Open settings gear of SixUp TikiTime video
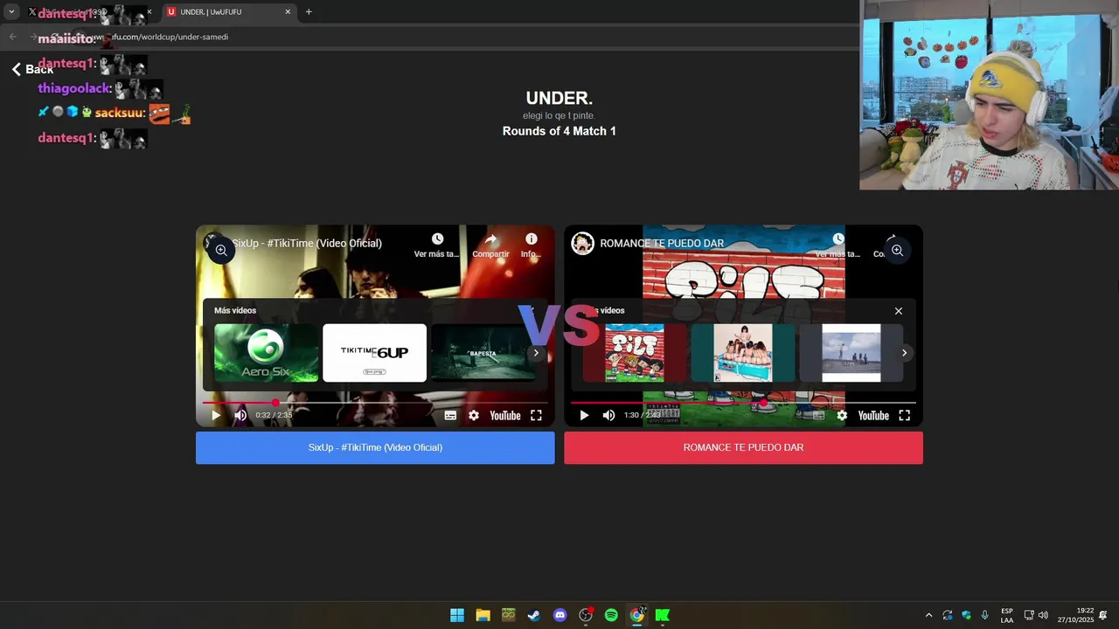This screenshot has width=1119, height=629. (474, 416)
